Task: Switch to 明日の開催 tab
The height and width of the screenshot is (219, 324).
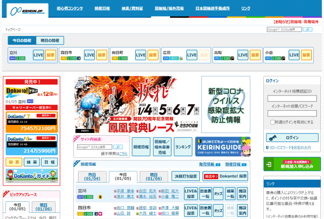Action: pos(50,40)
